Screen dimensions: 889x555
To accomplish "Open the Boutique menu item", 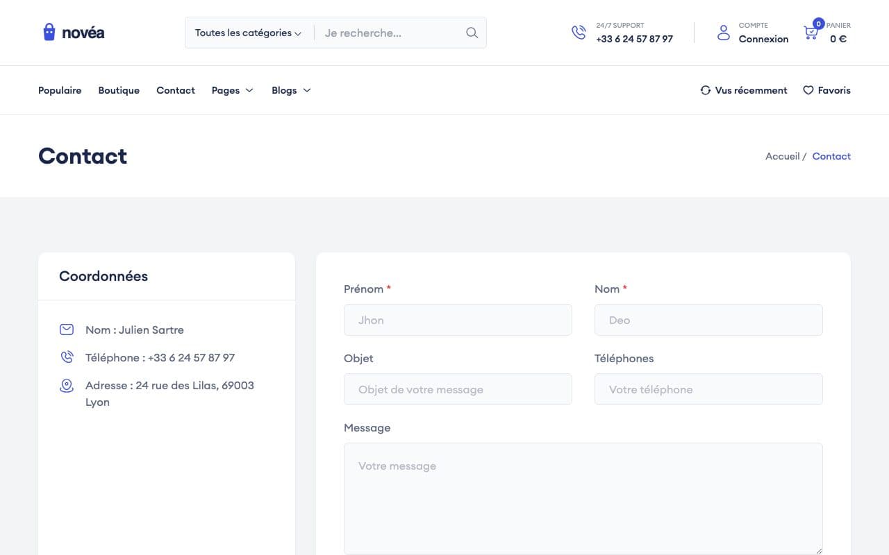I will 119,90.
